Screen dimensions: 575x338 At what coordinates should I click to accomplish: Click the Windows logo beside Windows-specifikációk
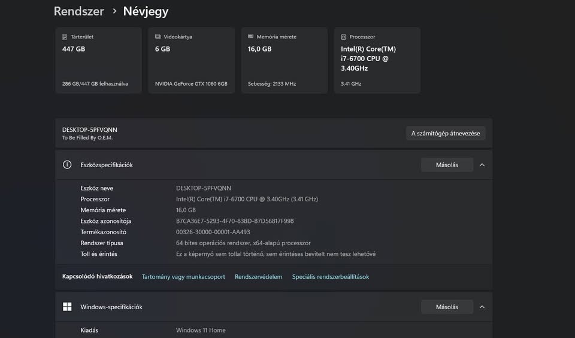67,307
